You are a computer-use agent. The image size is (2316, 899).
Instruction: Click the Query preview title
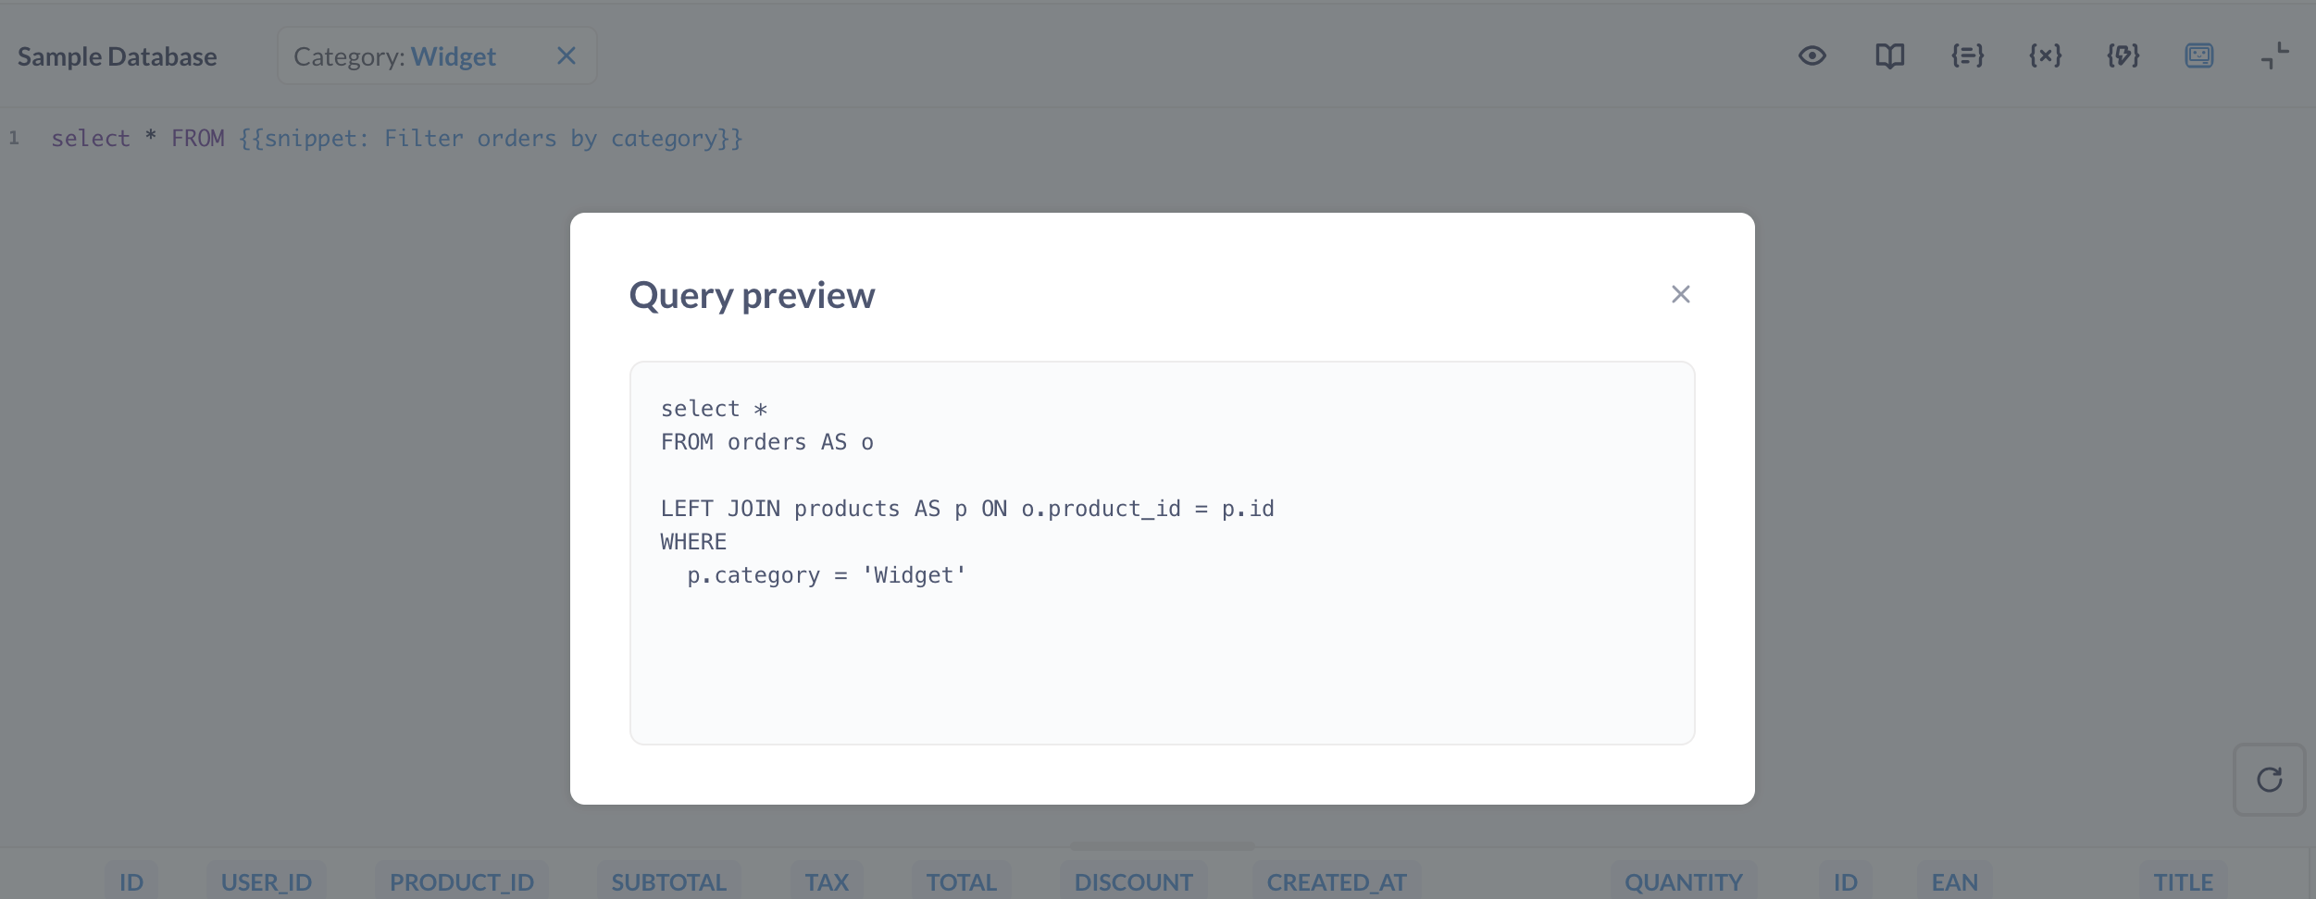752,294
